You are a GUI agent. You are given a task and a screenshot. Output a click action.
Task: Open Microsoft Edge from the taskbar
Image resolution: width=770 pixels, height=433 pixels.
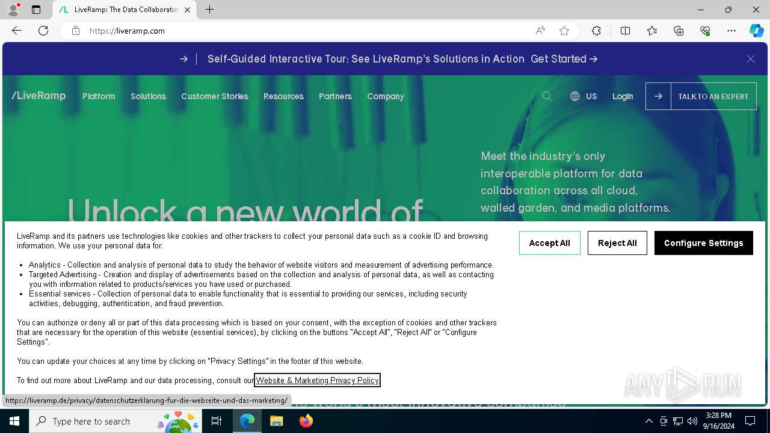247,421
